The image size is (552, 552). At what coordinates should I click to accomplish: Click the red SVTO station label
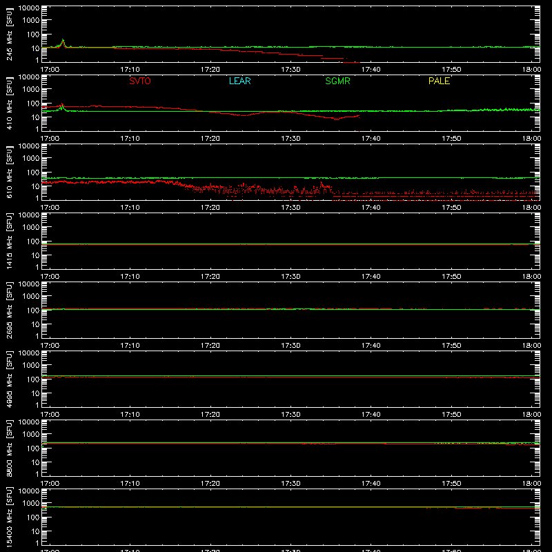(140, 81)
